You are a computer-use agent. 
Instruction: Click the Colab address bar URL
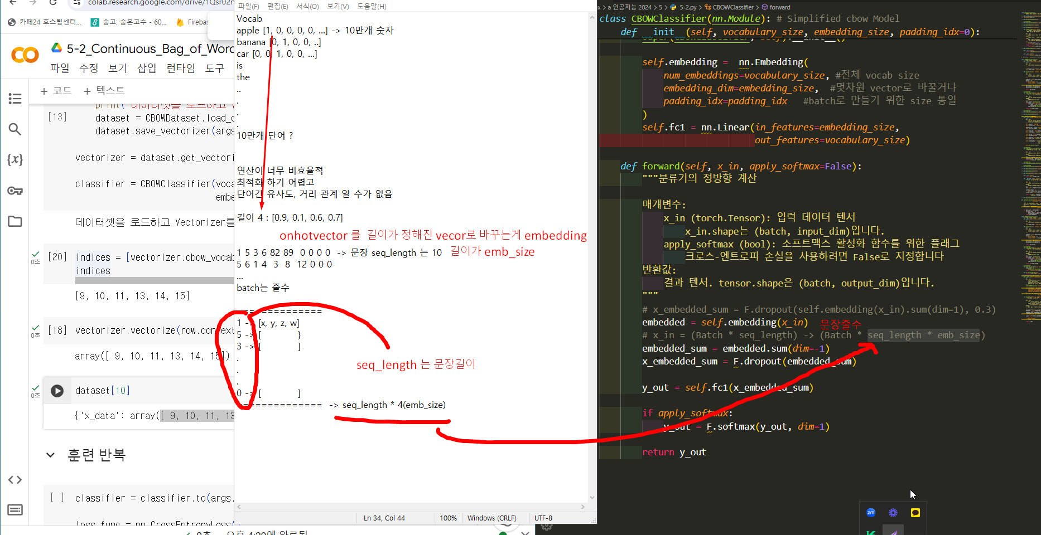tap(160, 3)
